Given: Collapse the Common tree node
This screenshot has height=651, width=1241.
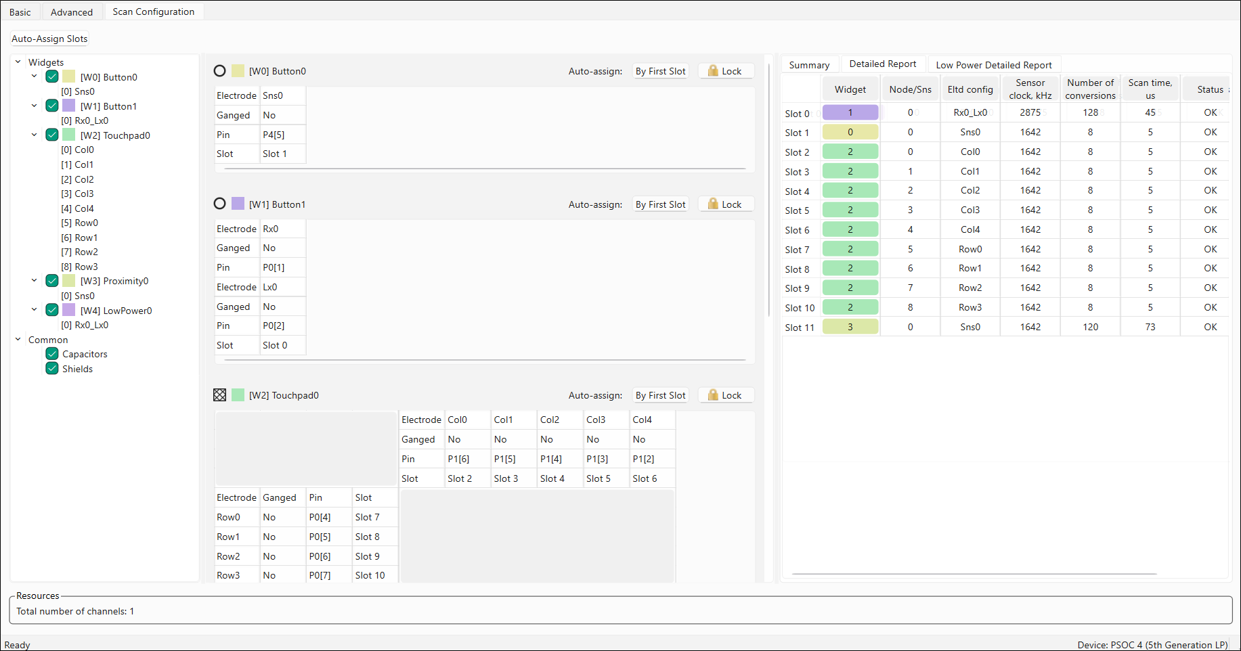Looking at the screenshot, I should tap(18, 339).
